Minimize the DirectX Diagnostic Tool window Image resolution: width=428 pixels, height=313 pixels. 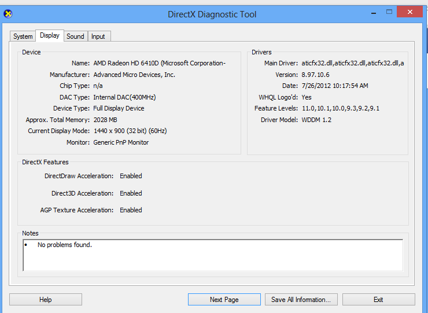[374, 12]
